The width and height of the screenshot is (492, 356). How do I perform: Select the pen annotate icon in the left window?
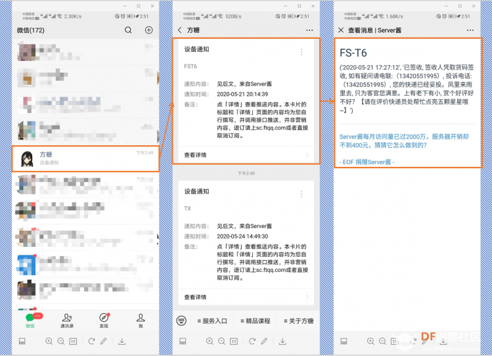coord(103,342)
